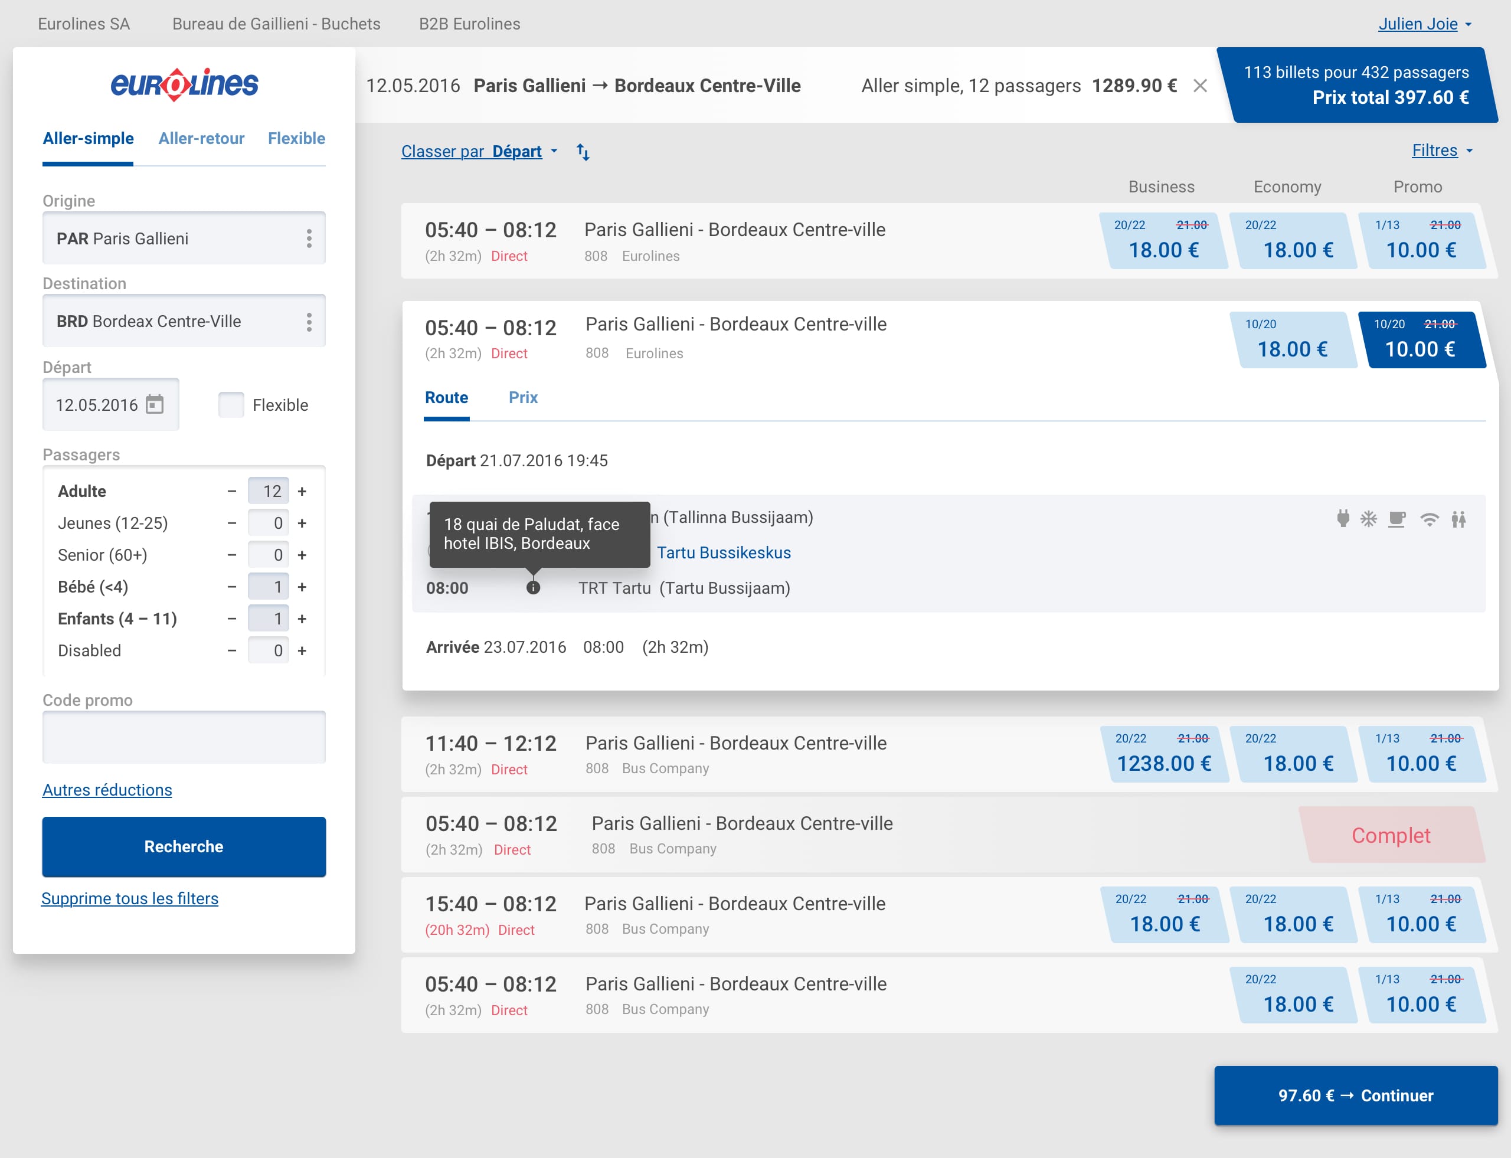Open Eurolines SA top menu item
This screenshot has width=1511, height=1158.
84,24
